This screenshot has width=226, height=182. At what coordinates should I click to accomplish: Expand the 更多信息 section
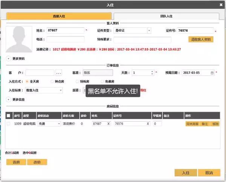click(x=8, y=99)
